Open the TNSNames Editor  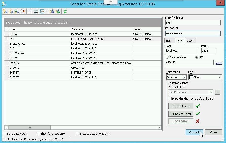181,114
